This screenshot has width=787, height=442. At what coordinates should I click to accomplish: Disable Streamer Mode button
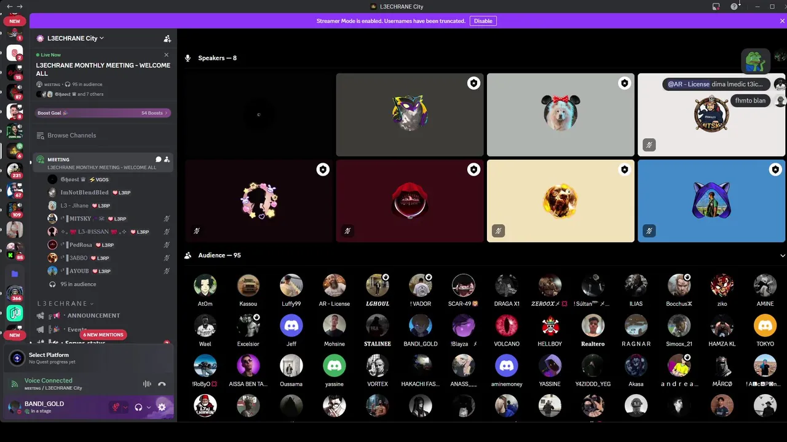pos(483,21)
